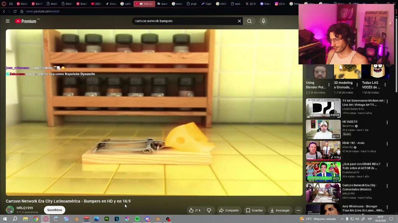Click the Suscribirse button
Viewport: 398px width, 223px height.
[54, 210]
